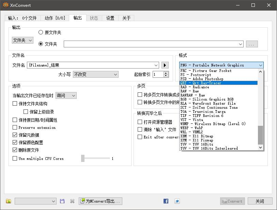Select the 原文件夹 radio button

[x=41, y=32]
